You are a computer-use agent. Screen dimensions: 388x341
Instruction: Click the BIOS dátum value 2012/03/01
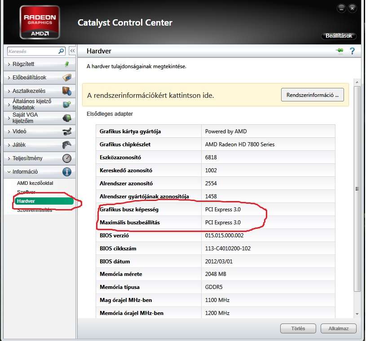[219, 262]
